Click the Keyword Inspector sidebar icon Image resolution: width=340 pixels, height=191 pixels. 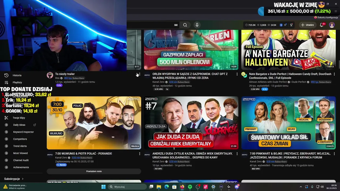[6, 132]
